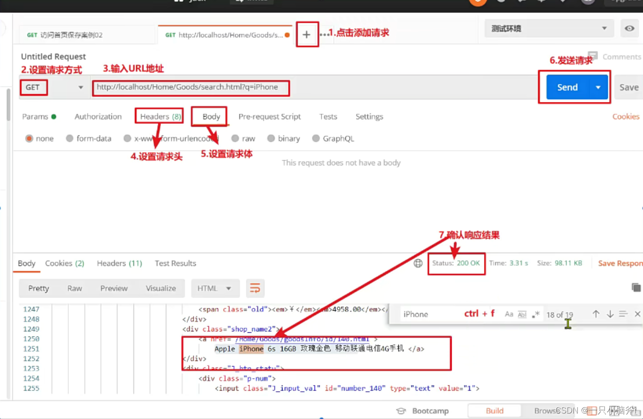Switch response view to Visualize
This screenshot has width=643, height=419.
point(161,288)
